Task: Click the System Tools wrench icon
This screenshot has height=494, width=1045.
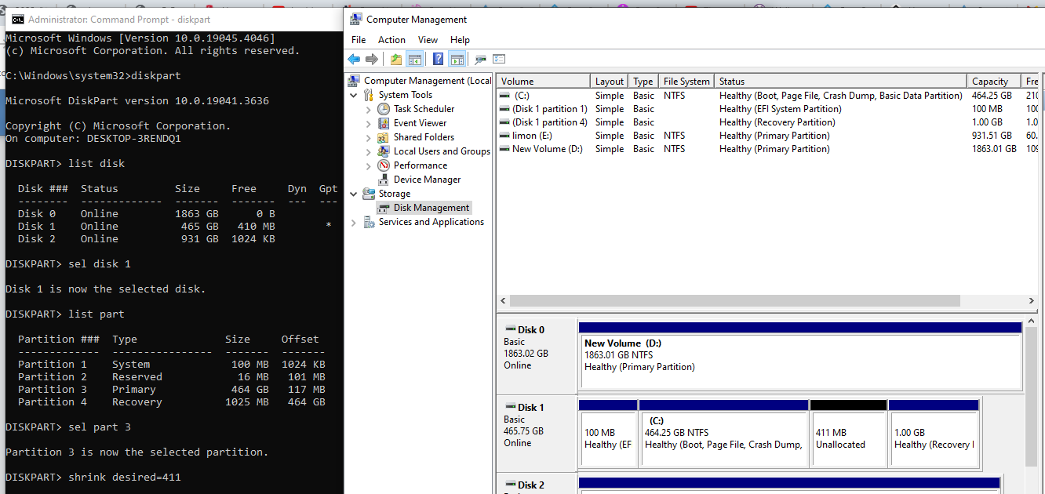Action: pyautogui.click(x=370, y=95)
